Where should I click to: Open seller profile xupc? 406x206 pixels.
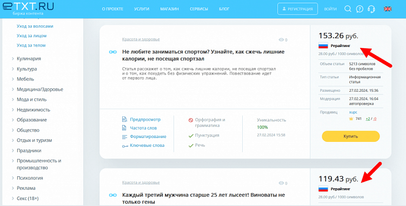353,112
